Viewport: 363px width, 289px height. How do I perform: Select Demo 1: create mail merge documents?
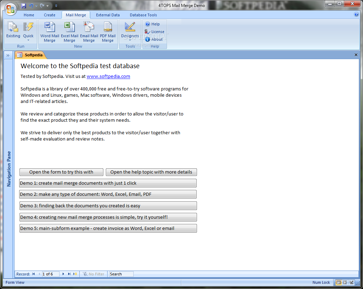108,183
